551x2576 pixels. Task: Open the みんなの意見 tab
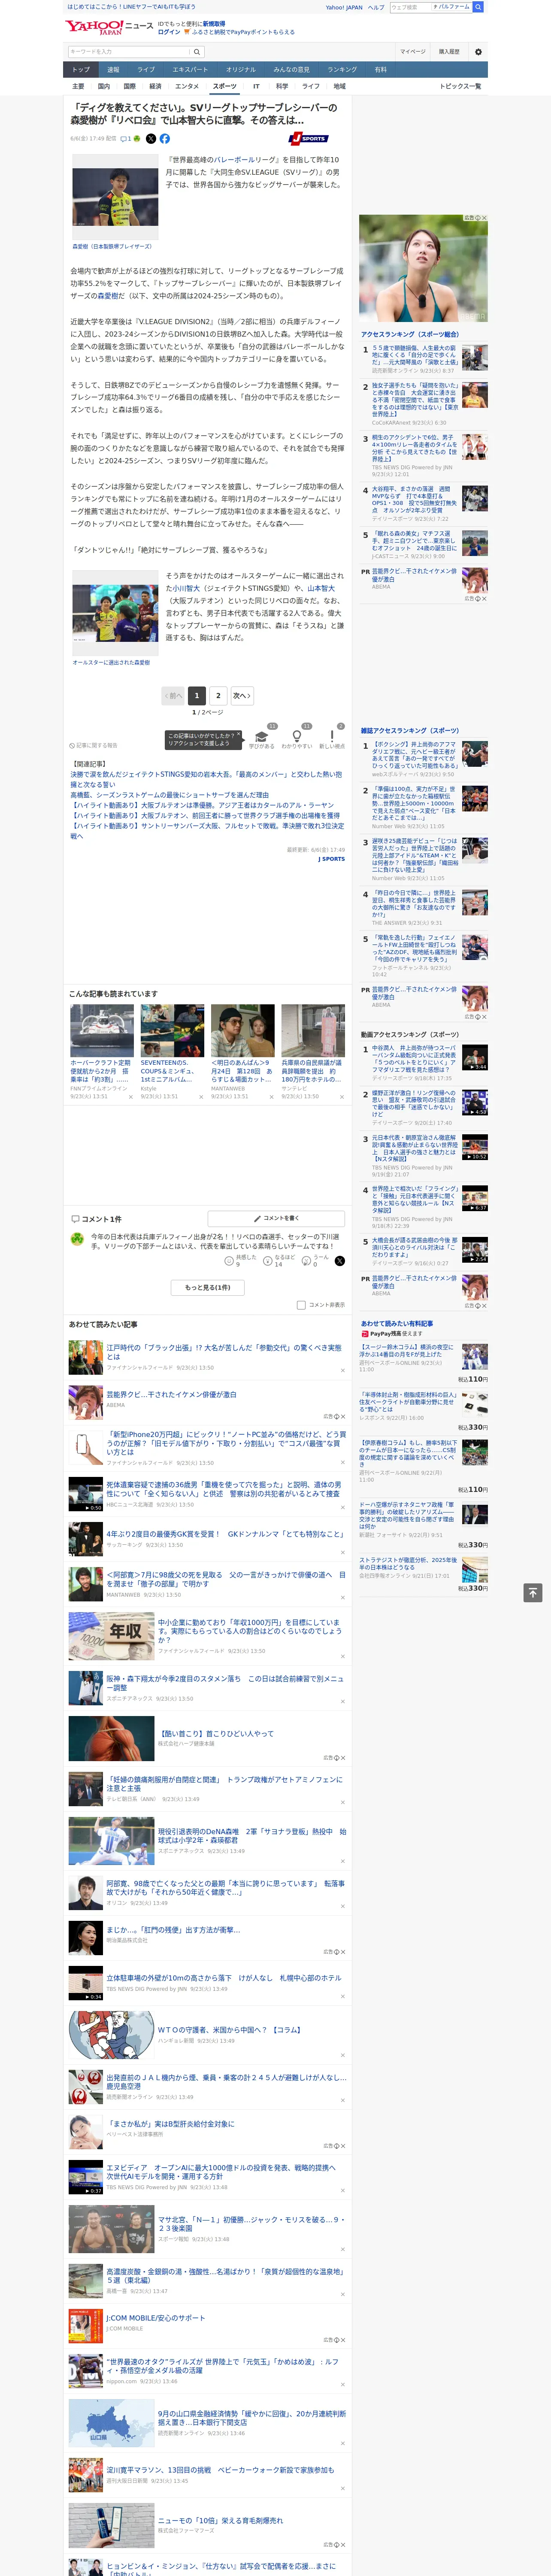click(x=292, y=70)
